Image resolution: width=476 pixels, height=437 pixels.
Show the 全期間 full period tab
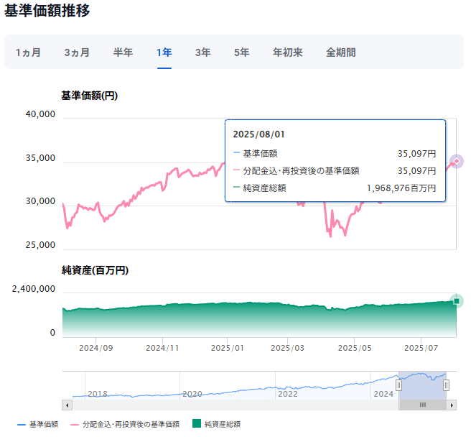(x=341, y=52)
